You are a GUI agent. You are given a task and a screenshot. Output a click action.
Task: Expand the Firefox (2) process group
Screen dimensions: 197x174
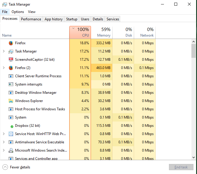tap(4, 68)
